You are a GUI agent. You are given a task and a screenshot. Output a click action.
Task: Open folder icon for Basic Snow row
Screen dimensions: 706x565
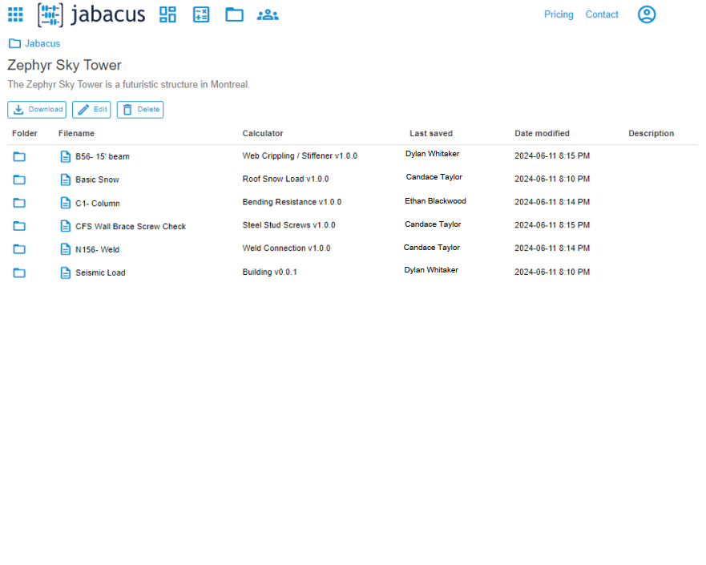tap(19, 180)
